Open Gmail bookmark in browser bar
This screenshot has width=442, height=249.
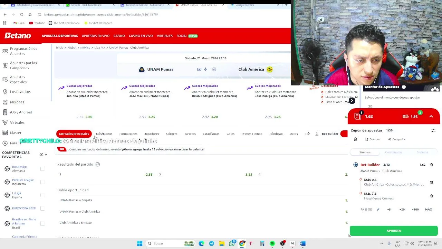point(19,23)
